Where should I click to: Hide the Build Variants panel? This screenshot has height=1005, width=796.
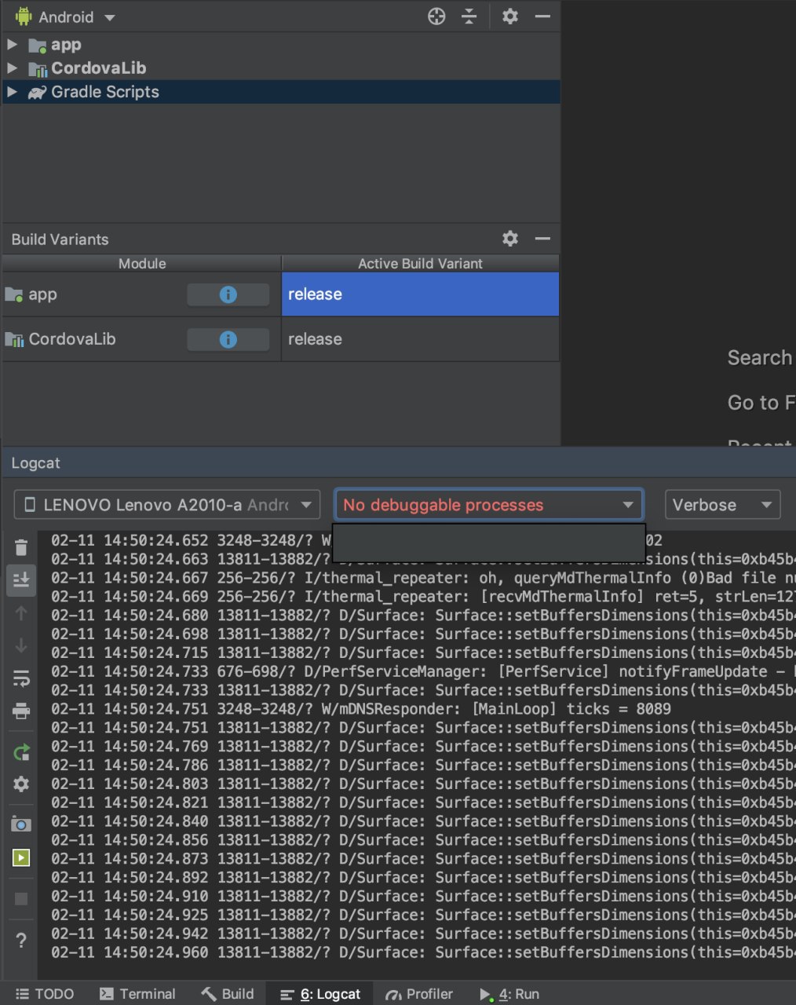[x=542, y=239]
